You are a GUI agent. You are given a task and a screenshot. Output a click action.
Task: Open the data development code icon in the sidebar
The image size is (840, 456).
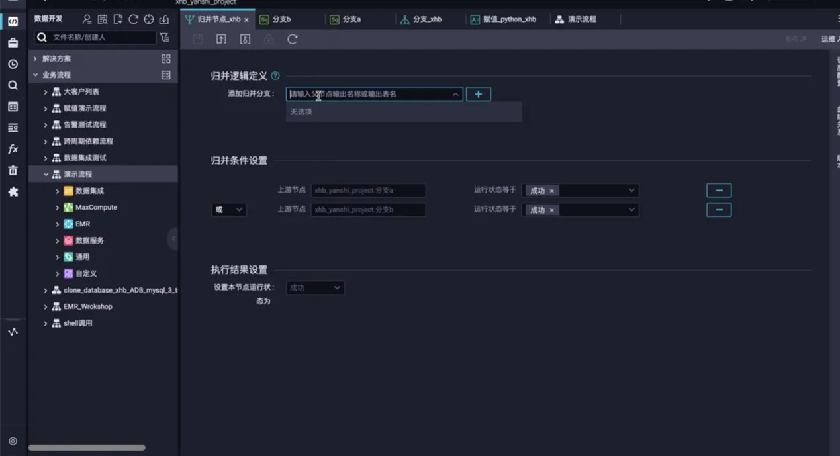pos(13,21)
